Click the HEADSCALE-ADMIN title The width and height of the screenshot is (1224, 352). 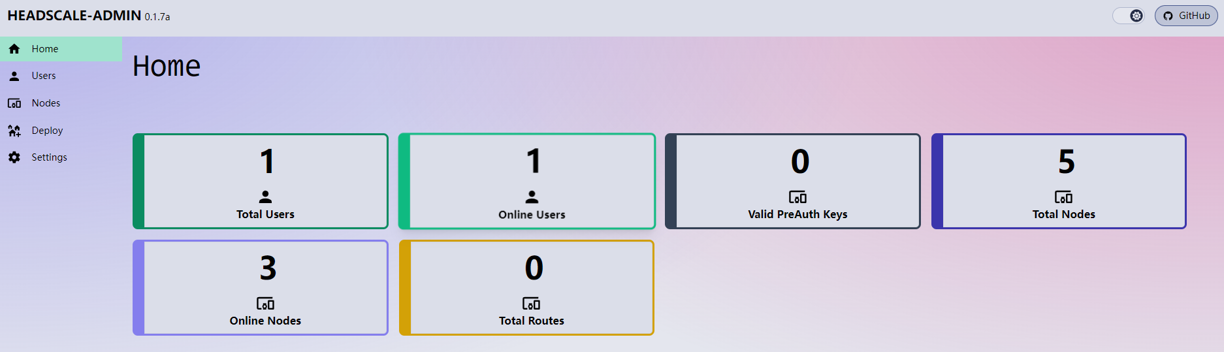(x=74, y=16)
